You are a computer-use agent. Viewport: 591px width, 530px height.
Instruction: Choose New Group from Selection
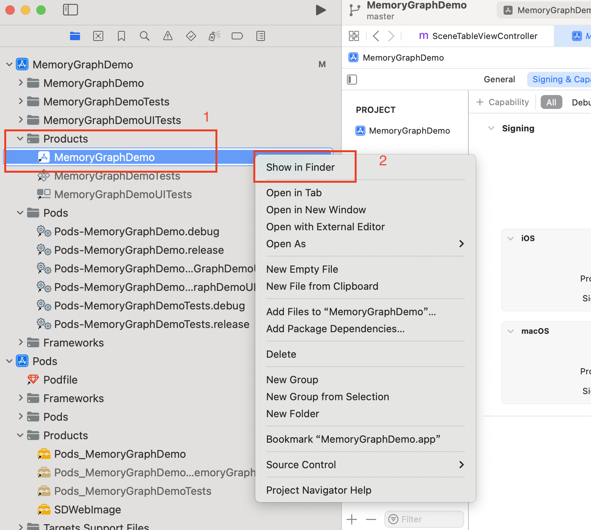click(x=328, y=397)
